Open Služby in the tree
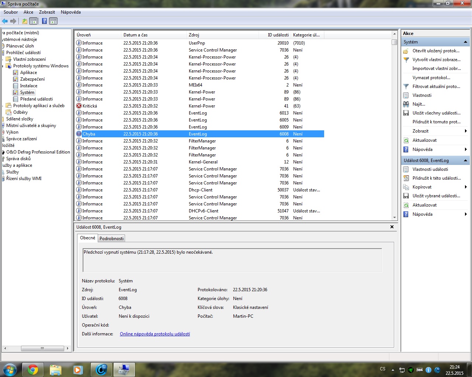472x377 pixels. click(13, 172)
